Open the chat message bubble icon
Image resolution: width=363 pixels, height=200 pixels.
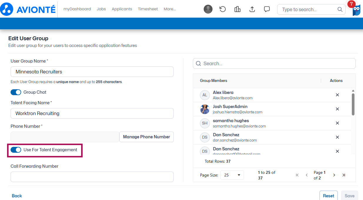pos(267,9)
